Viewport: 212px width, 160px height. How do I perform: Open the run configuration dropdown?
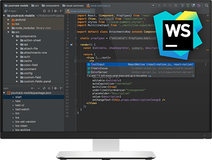coord(153,6)
